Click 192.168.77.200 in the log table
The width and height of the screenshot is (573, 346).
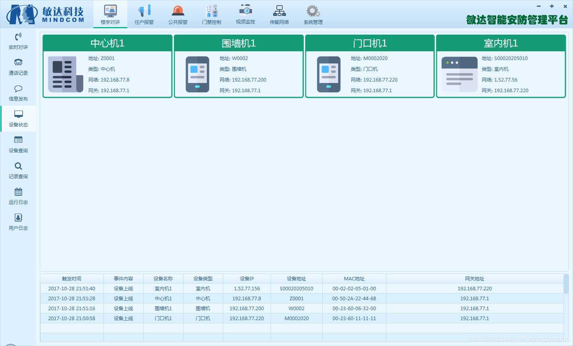[x=247, y=308]
